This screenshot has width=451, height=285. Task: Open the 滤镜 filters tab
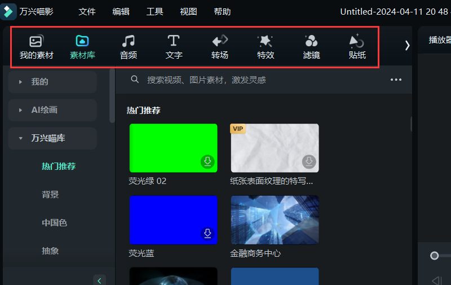[x=311, y=47]
